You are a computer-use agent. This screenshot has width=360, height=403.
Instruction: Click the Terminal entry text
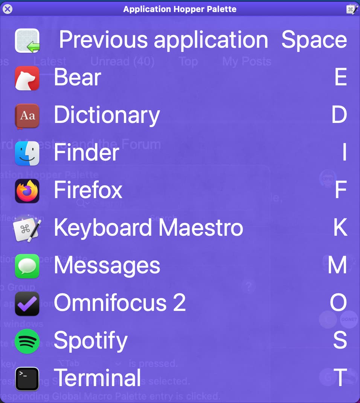(98, 377)
